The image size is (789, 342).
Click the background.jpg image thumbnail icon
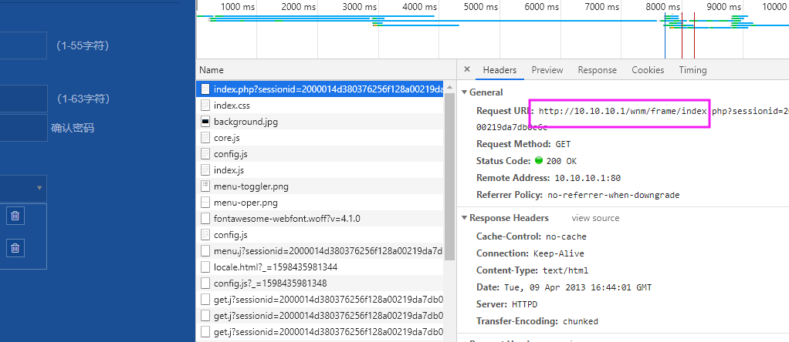click(x=205, y=122)
